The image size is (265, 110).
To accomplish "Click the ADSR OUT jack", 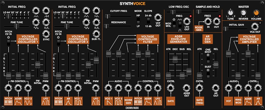I will point(186,88).
